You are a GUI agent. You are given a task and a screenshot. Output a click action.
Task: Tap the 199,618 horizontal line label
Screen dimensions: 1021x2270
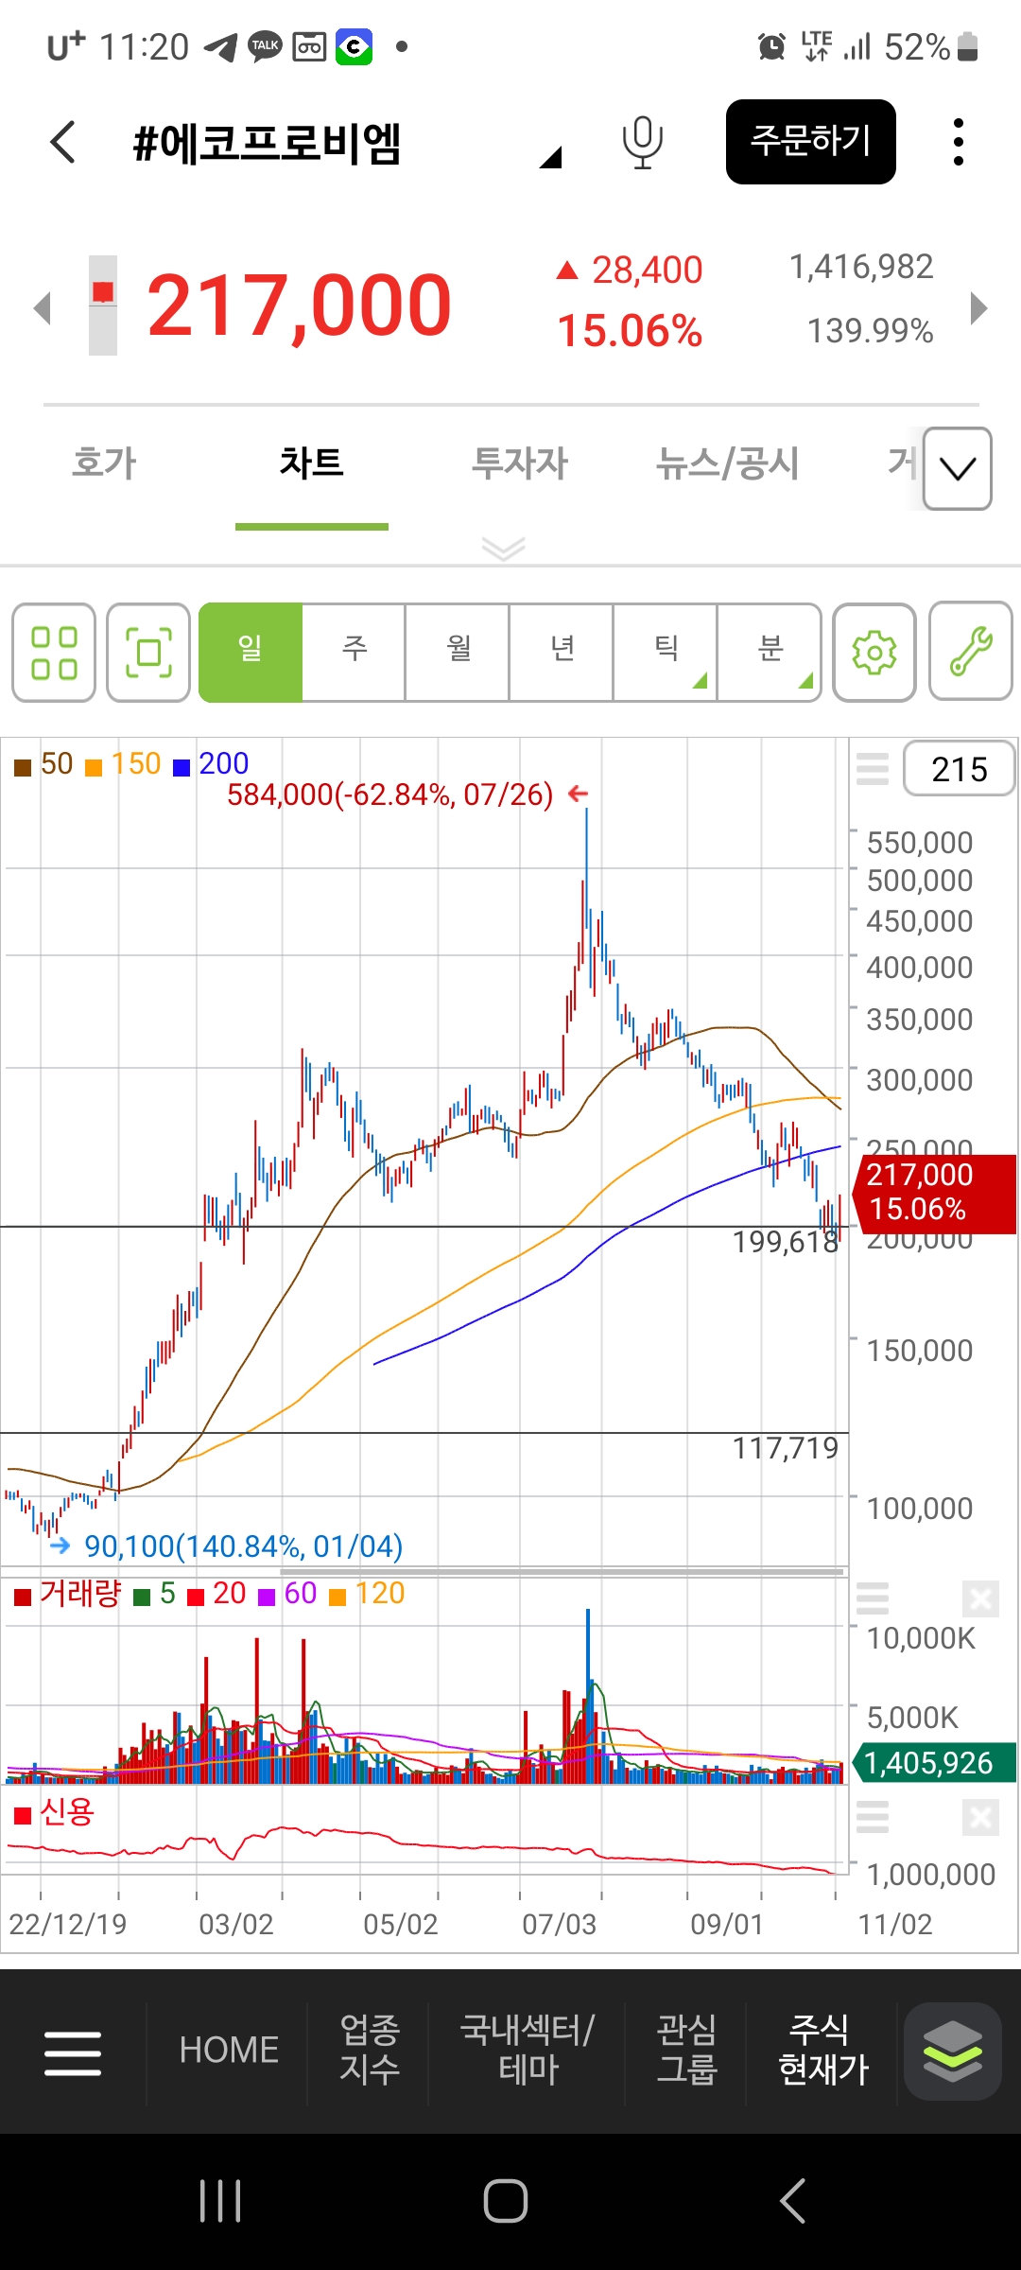[785, 1242]
